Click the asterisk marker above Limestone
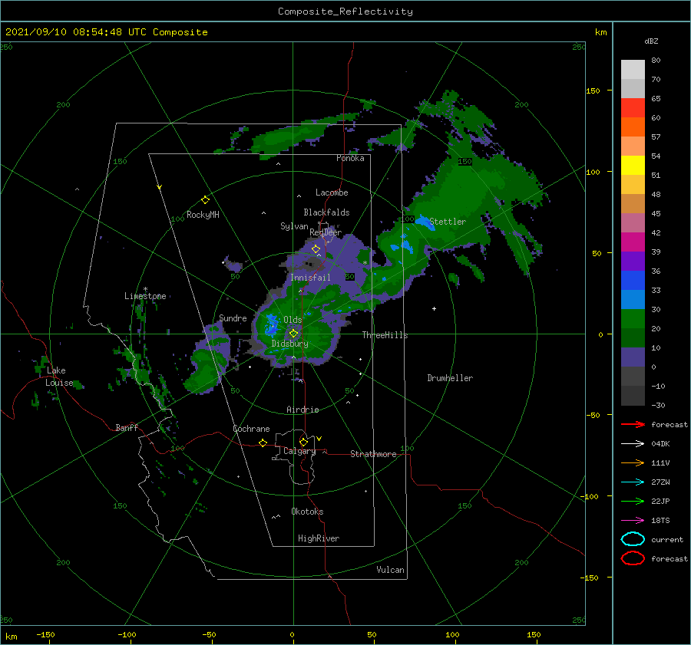The image size is (691, 645). click(145, 289)
